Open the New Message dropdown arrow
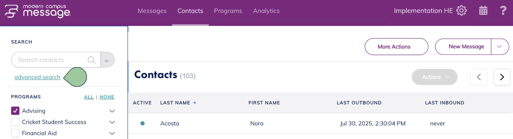 (x=499, y=47)
